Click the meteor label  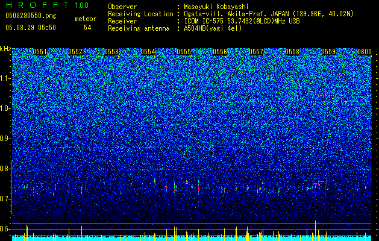[x=86, y=19]
